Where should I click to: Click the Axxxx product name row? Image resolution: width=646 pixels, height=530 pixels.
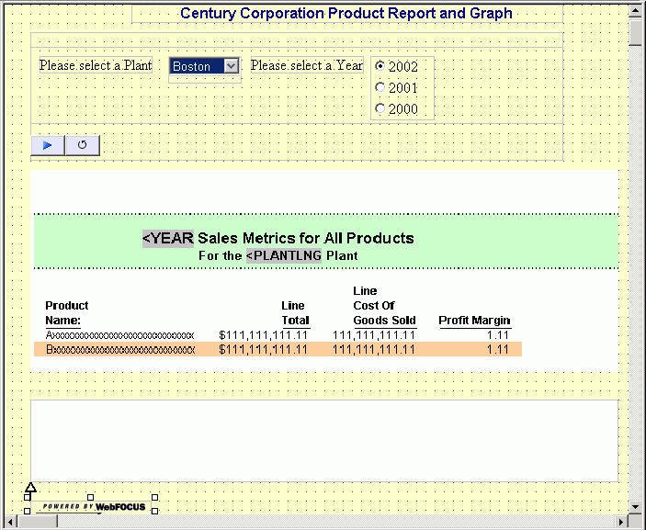[119, 335]
